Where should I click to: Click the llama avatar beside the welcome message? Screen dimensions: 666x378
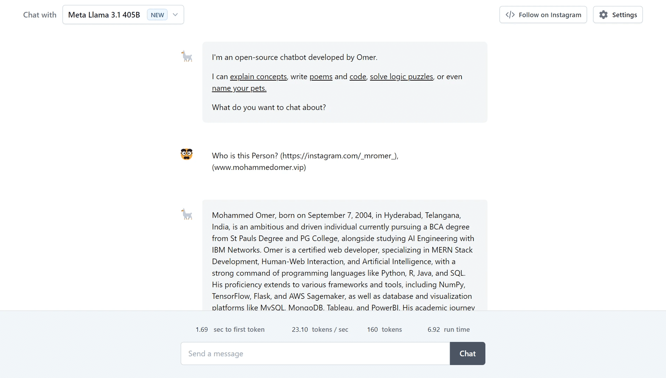pyautogui.click(x=187, y=56)
